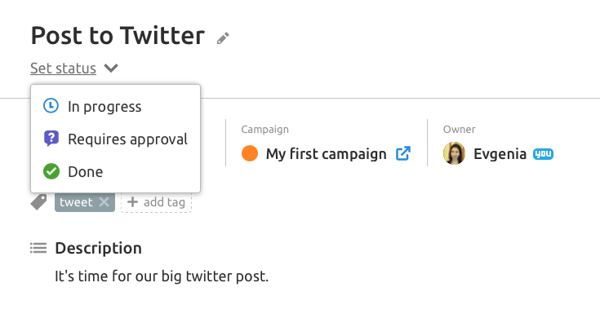Open the Set status dropdown link

63,68
